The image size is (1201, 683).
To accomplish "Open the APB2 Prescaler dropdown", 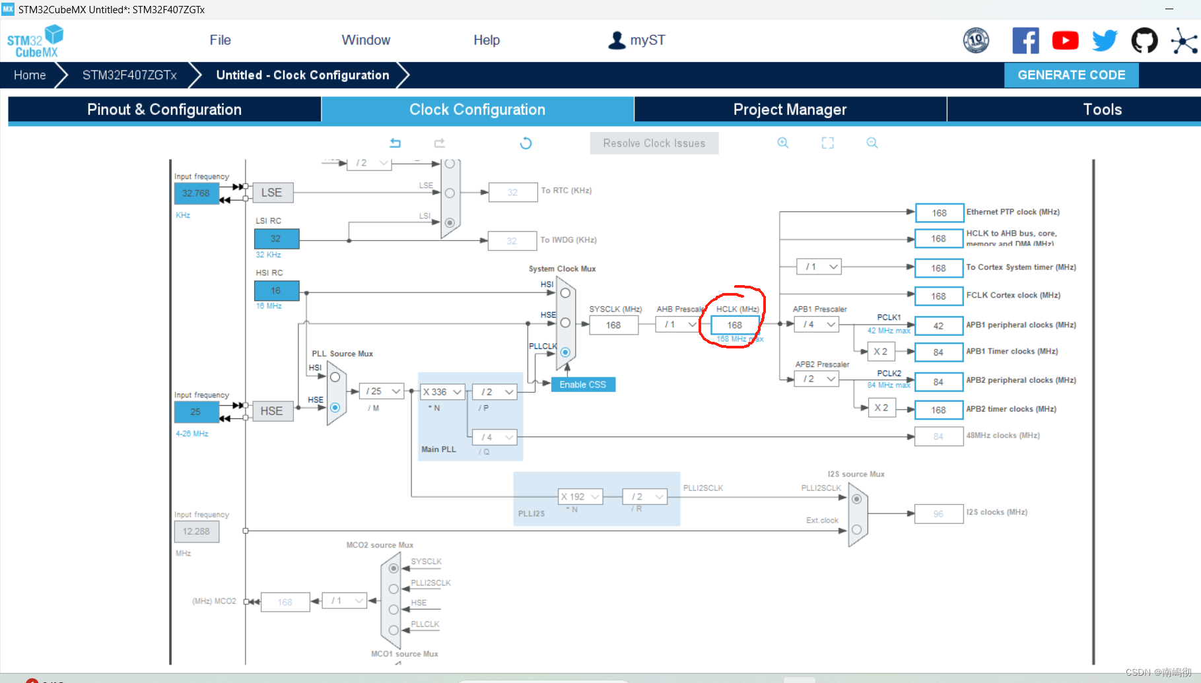I will (x=817, y=379).
